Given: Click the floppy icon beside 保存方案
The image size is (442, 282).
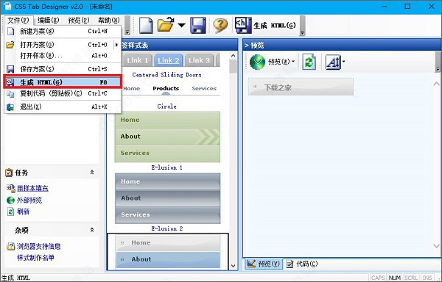Looking at the screenshot, I should tap(10, 69).
